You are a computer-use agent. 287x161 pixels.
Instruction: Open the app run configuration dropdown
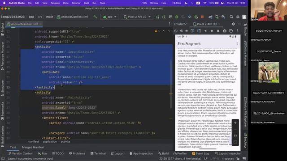[x=109, y=17]
